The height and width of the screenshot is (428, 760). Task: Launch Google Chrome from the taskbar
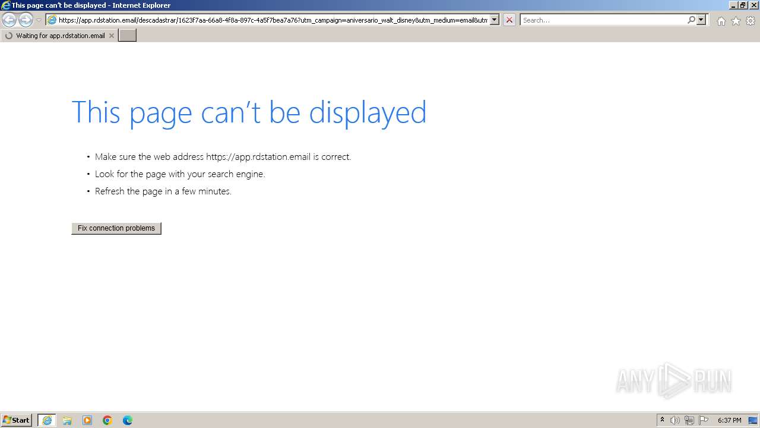(107, 420)
